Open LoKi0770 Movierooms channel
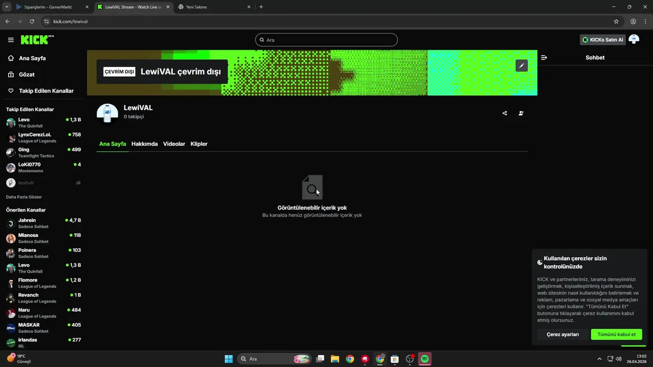The image size is (653, 367). 43,167
